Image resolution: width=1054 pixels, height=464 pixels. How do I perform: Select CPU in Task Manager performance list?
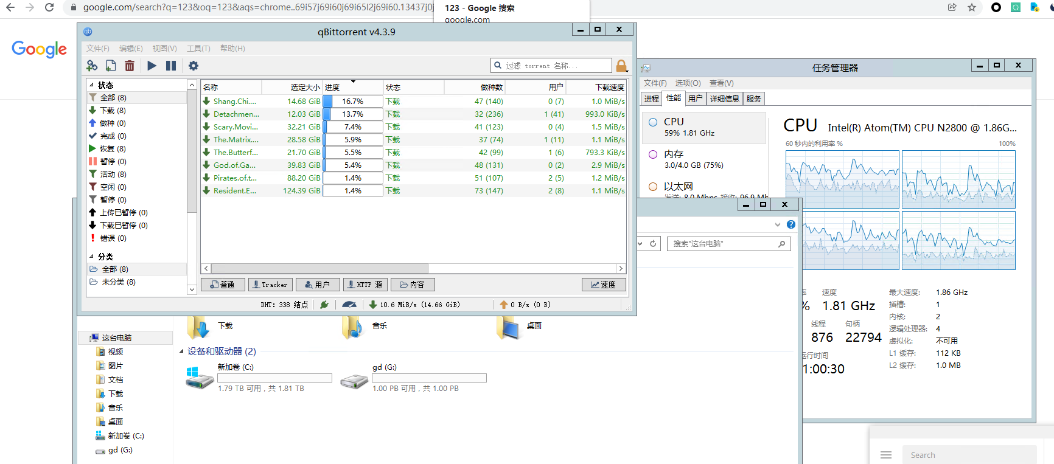coord(703,127)
